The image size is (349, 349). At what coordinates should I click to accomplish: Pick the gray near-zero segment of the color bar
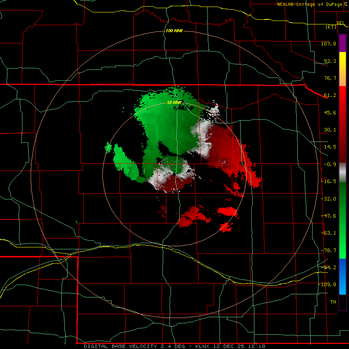(342, 173)
